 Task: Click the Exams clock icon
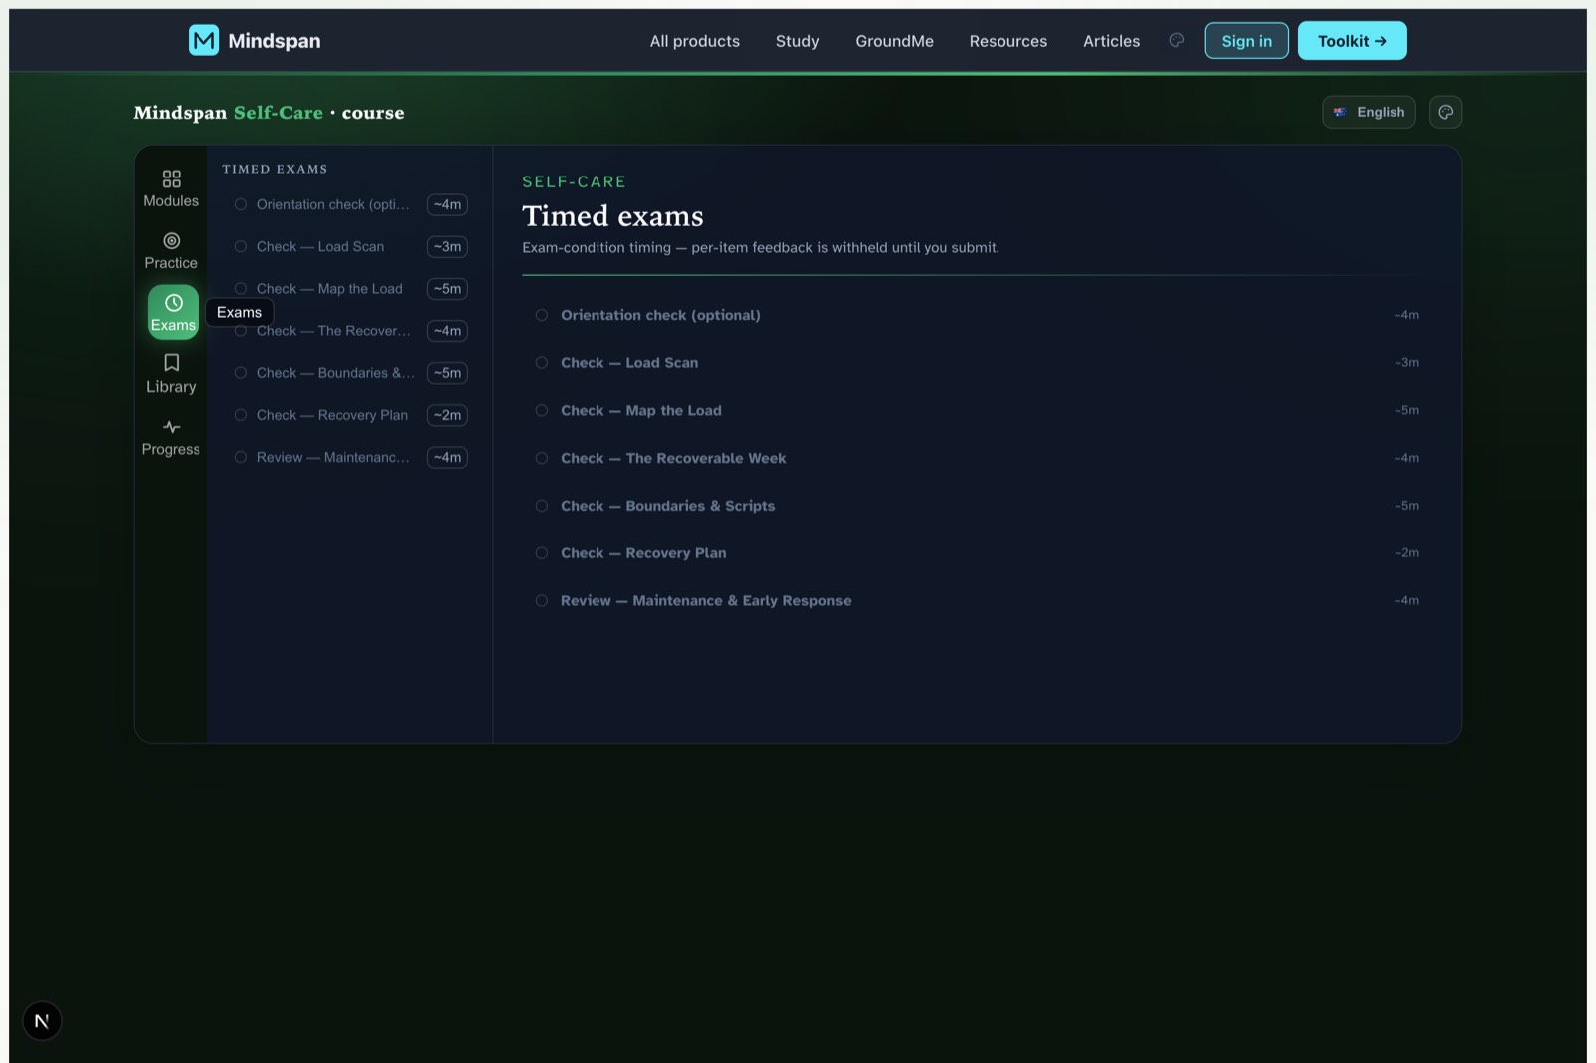(173, 303)
